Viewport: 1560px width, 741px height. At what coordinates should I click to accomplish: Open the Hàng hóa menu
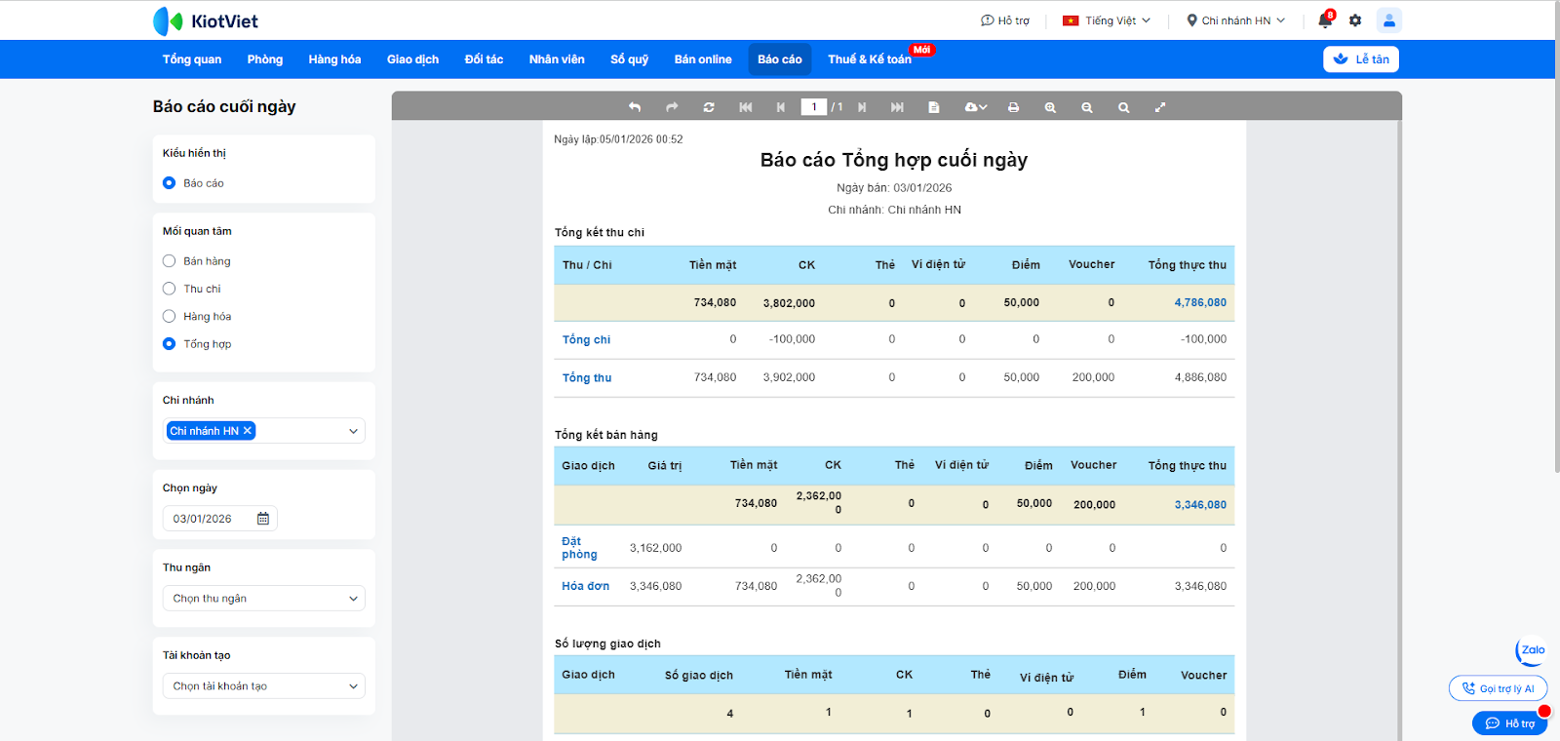pyautogui.click(x=334, y=59)
